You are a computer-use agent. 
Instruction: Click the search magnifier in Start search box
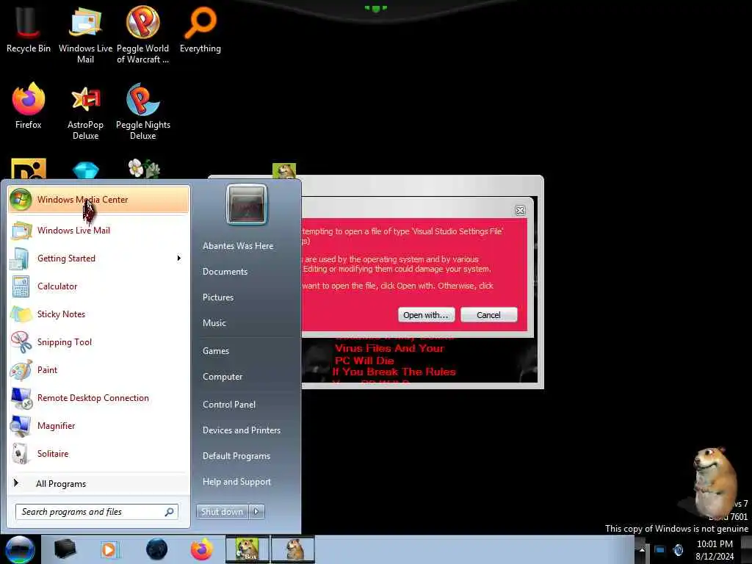tap(169, 512)
